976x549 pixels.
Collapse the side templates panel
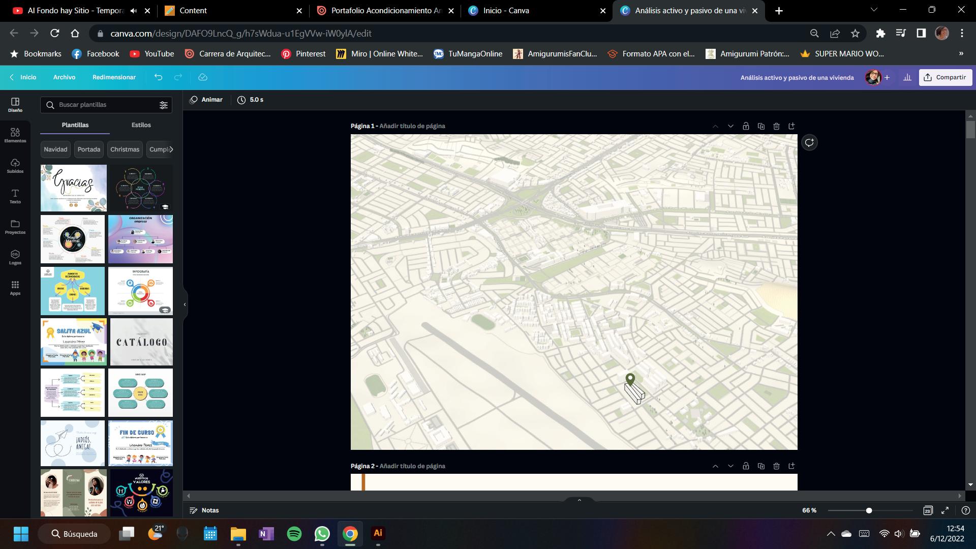click(185, 304)
